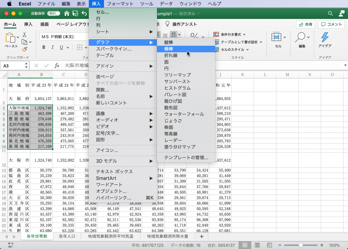Switch to the 地域気象観測所降水量 sheet tab
Image resolution: width=348 pixels, height=249 pixels.
tap(168, 236)
